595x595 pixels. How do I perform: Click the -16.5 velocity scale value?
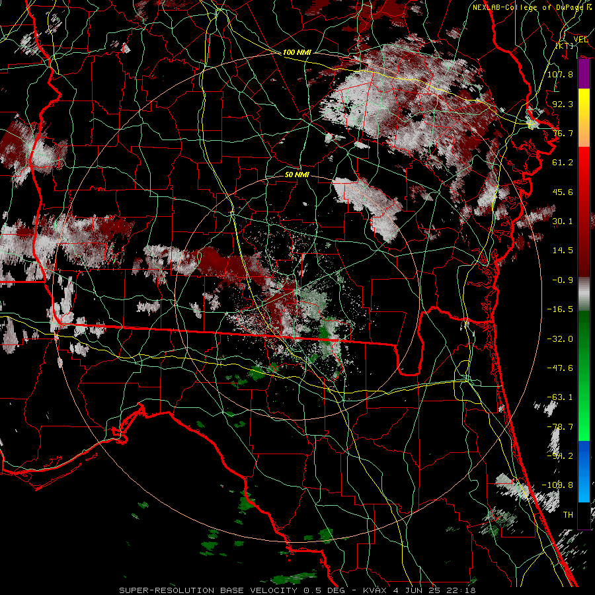pos(560,309)
